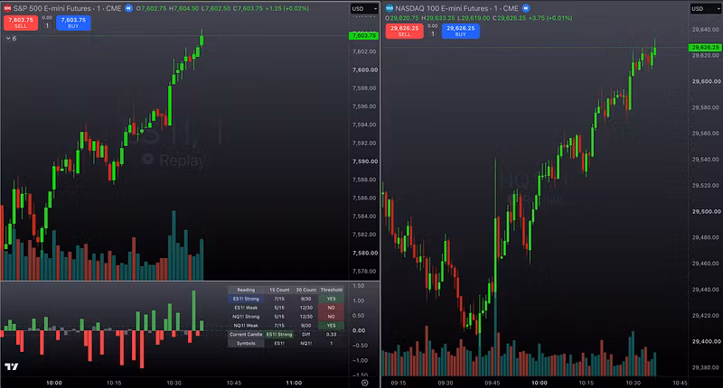Screen dimensions: 723x388
Task: Click the red SELL 7,603.75 button
Action: 21,23
